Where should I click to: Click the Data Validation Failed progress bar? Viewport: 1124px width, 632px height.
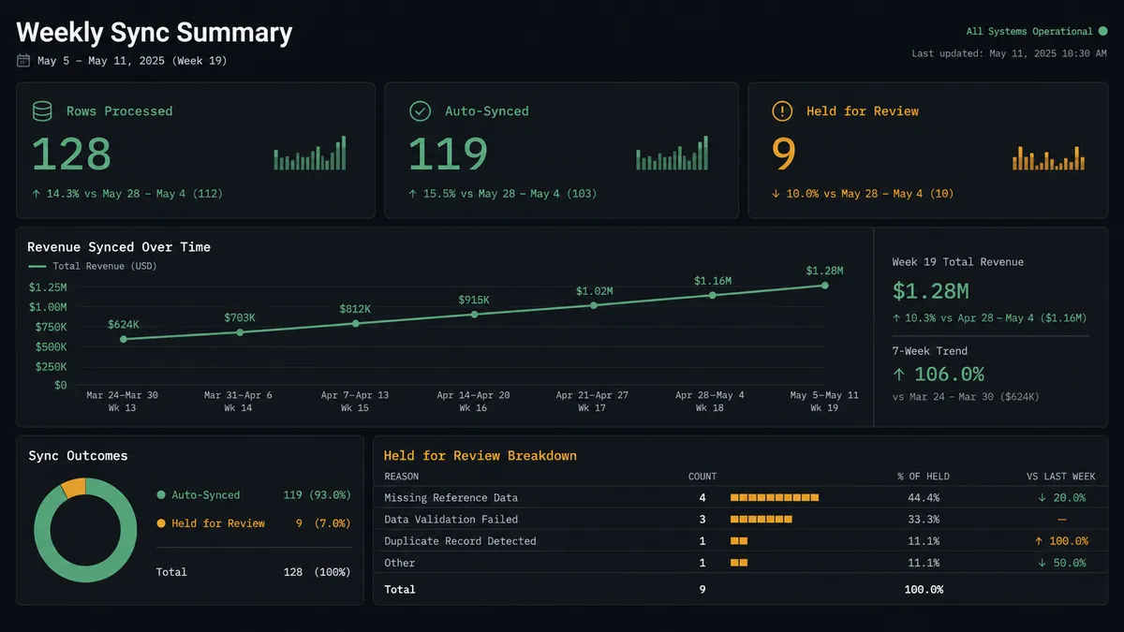click(x=762, y=520)
